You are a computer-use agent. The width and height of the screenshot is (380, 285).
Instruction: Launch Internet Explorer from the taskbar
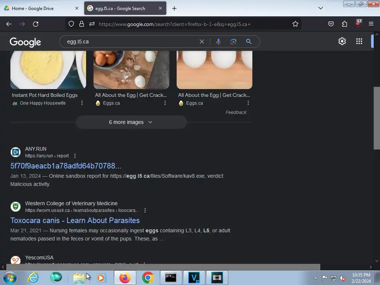33,278
